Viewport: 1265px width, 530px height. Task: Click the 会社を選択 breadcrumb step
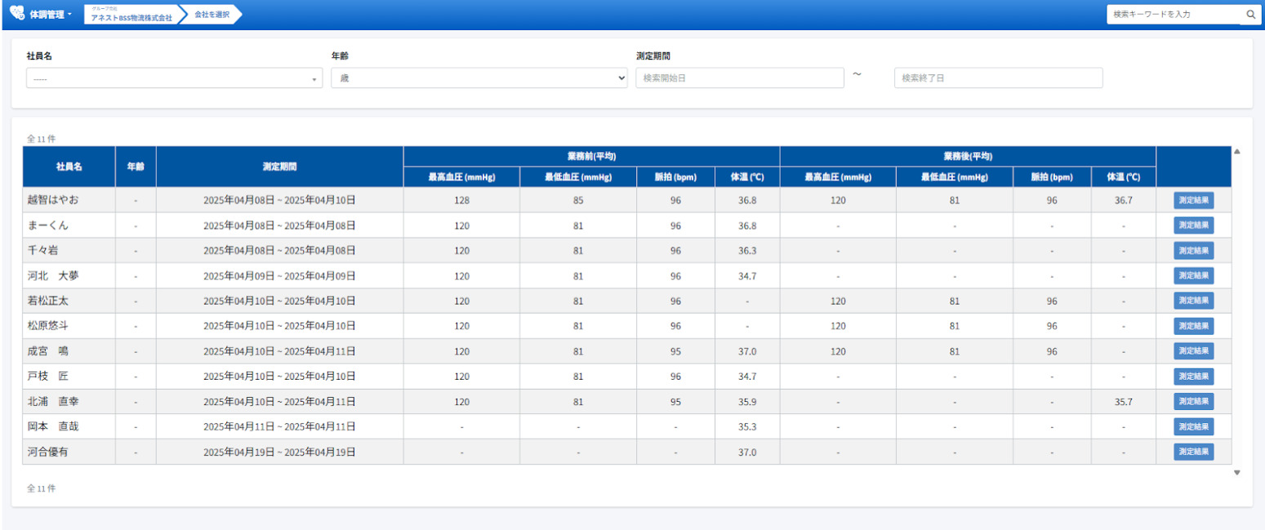(x=212, y=15)
